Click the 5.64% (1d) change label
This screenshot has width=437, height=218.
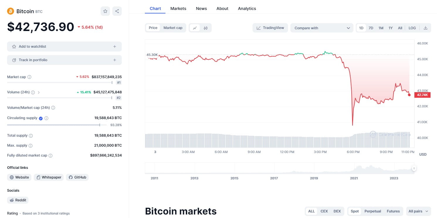90,27
